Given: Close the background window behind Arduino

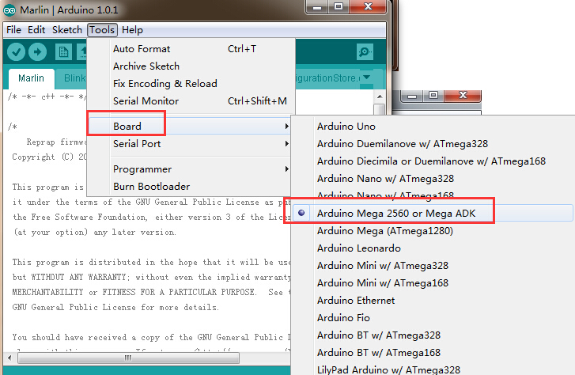Looking at the screenshot, I should coord(463,96).
